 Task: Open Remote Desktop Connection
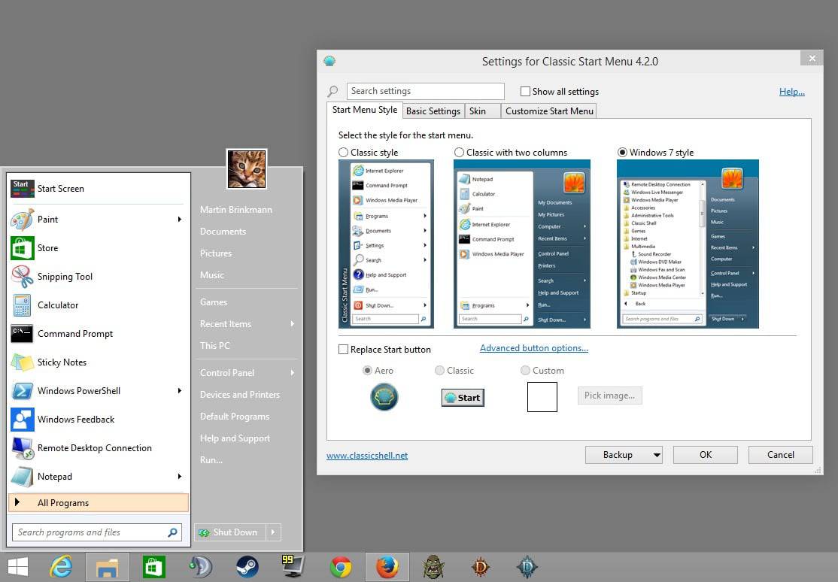click(x=94, y=447)
